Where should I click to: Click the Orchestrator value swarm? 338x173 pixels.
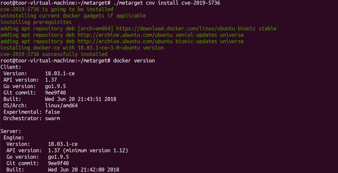[53, 119]
